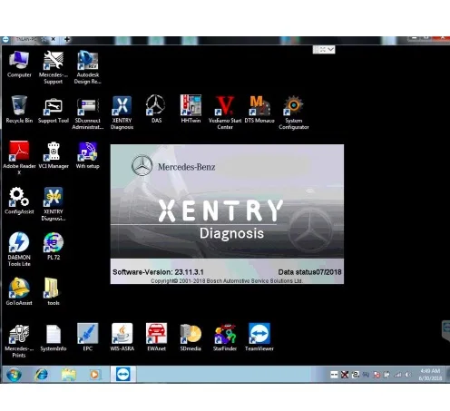
Task: Launch Vediamo Start Center
Action: coord(225,113)
